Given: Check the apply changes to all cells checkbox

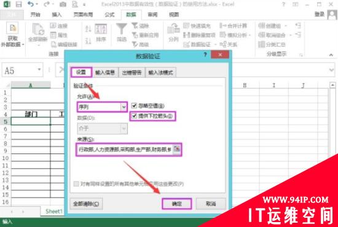Looking at the screenshot, I should pos(76,184).
